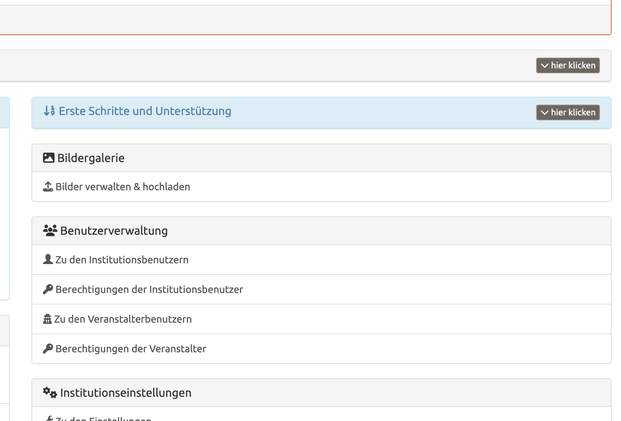Expand Erste Schritte with its hier klicken button

pyautogui.click(x=568, y=112)
